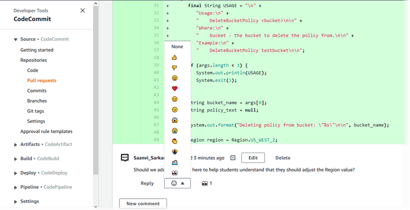Click the eyes reaction count badge

[x=207, y=183]
